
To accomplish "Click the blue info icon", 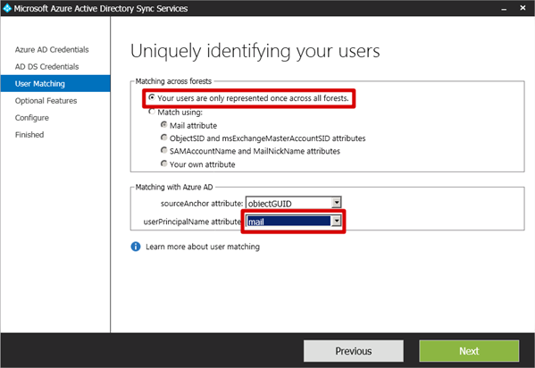I will pos(136,247).
